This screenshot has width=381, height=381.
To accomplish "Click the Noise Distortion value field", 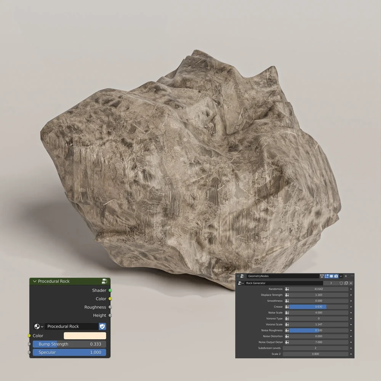I will pos(319,336).
